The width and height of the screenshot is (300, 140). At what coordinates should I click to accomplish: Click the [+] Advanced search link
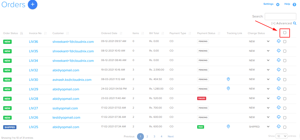pyautogui.click(x=282, y=23)
